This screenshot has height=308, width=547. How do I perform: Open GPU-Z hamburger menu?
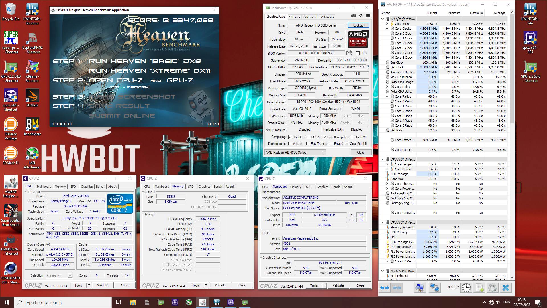coord(368,15)
